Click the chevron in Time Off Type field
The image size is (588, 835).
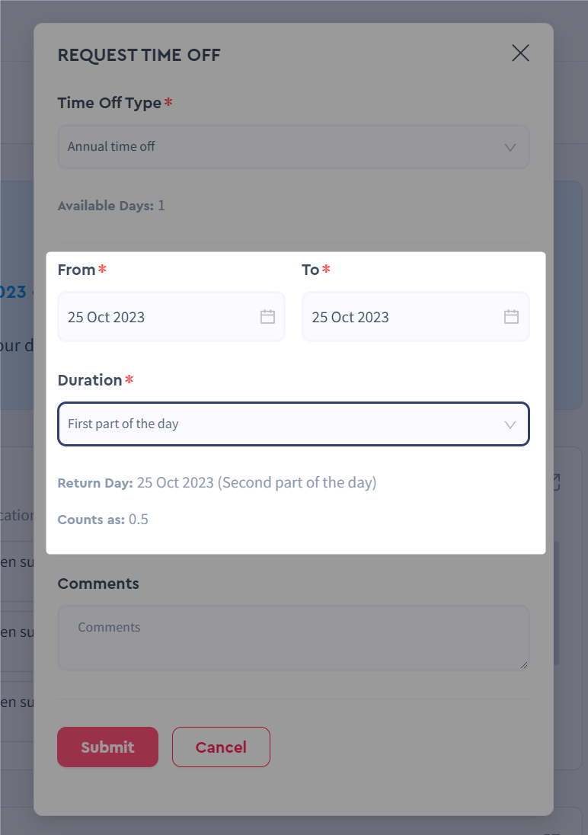pyautogui.click(x=510, y=148)
